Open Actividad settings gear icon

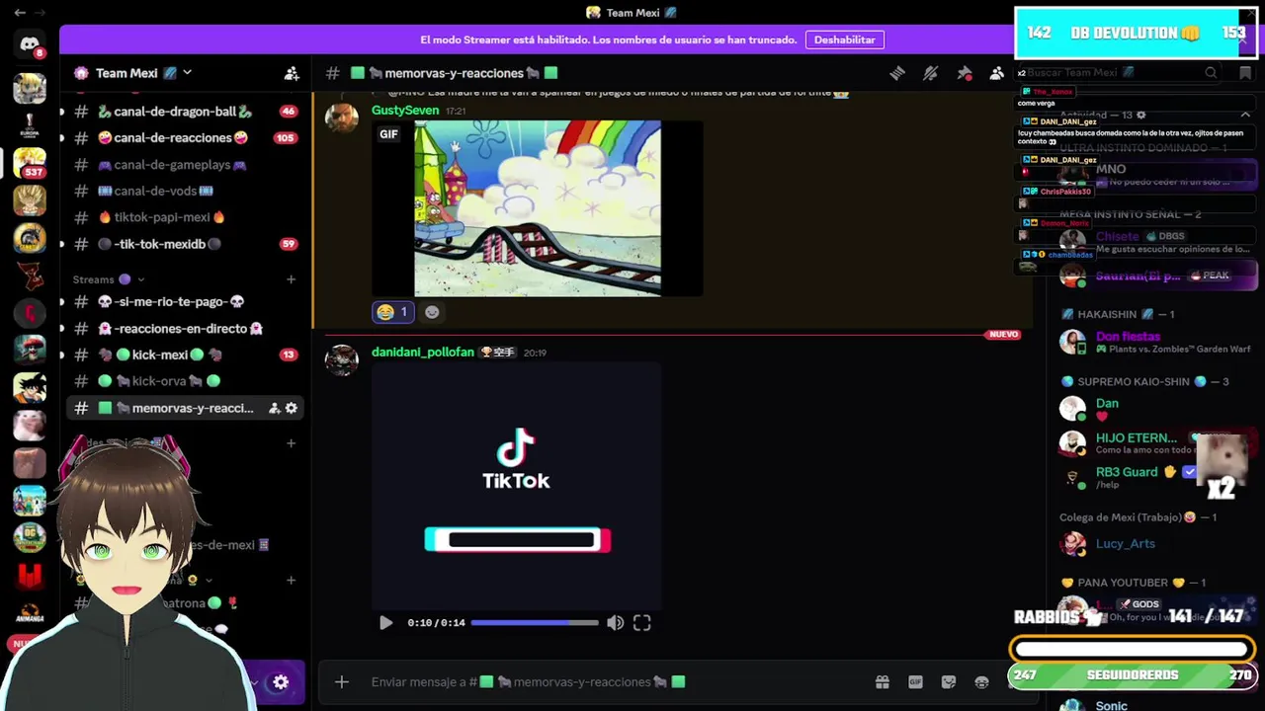point(1141,116)
